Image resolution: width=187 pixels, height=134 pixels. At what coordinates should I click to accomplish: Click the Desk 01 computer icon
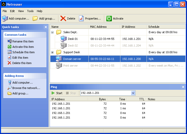63,39
